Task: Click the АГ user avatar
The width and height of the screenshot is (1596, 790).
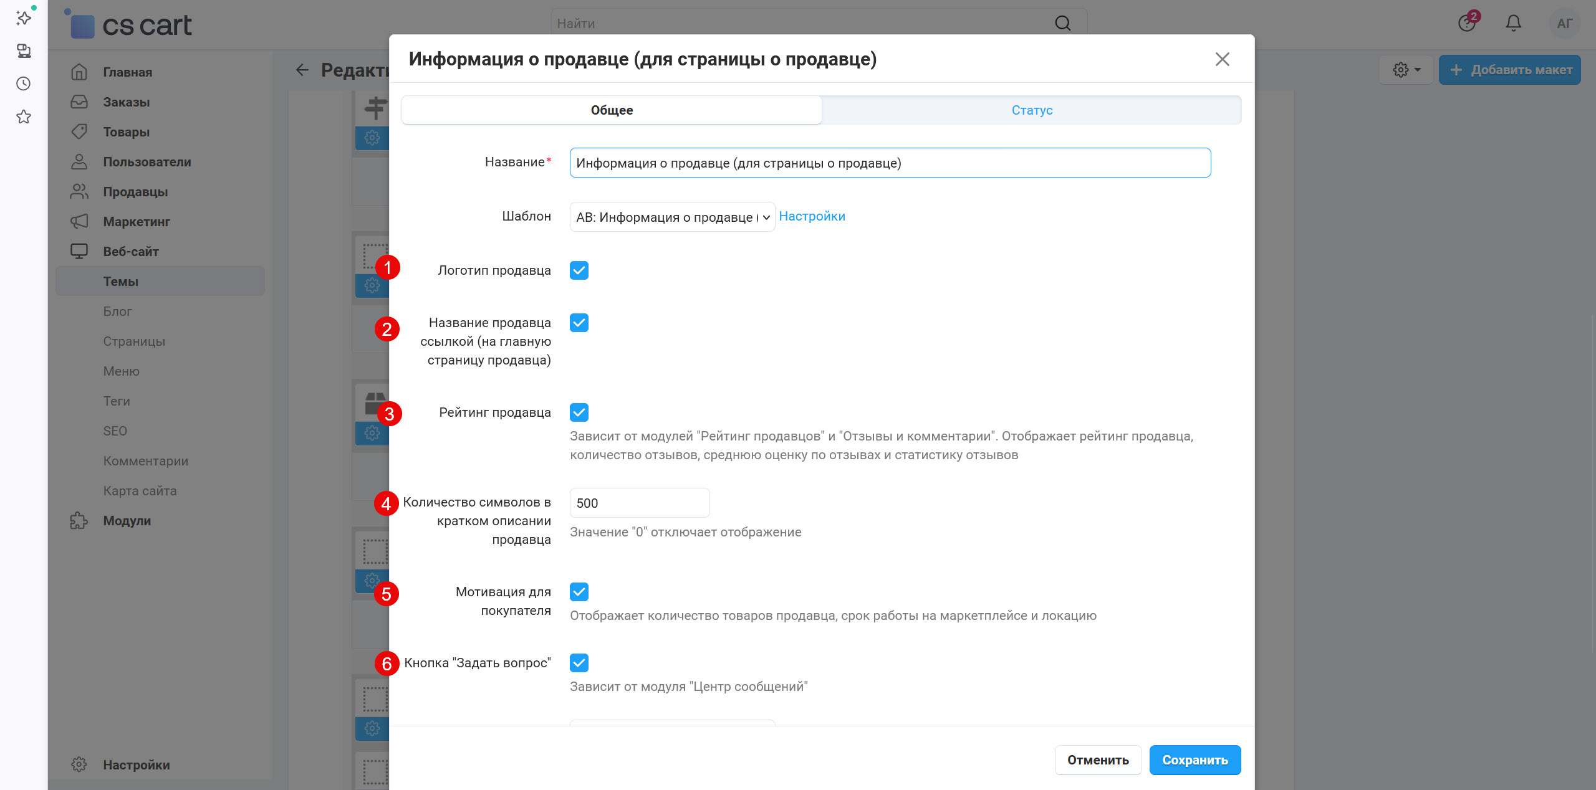Action: pyautogui.click(x=1565, y=23)
